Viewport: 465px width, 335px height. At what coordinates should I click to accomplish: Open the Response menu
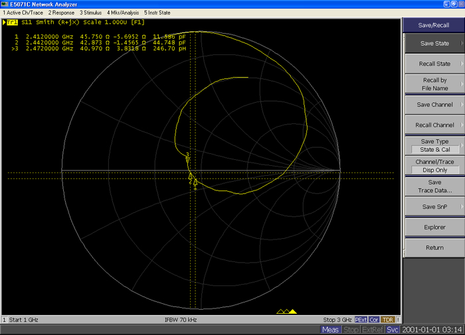[61, 13]
